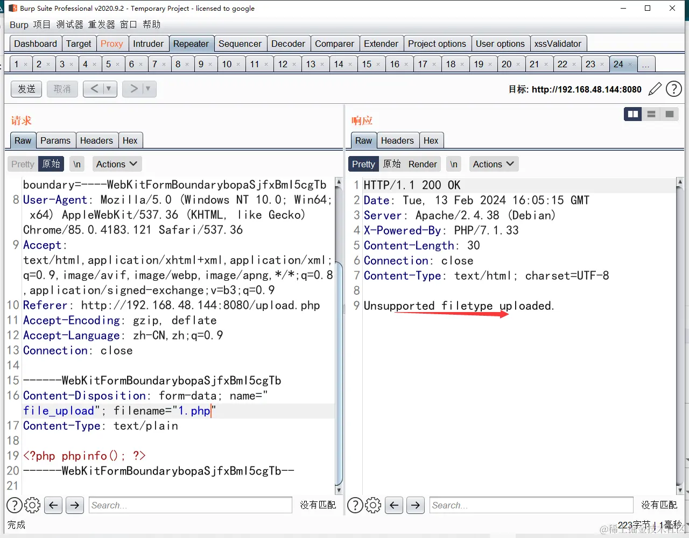Toggle response newline display \n button
The height and width of the screenshot is (538, 689).
[x=454, y=164]
